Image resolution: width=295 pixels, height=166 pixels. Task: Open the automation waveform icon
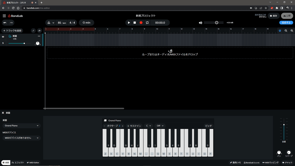coord(39,31)
